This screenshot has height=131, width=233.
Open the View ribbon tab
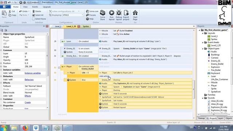[x=25, y=7]
